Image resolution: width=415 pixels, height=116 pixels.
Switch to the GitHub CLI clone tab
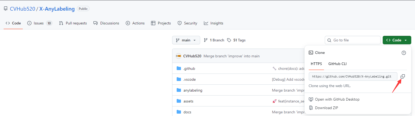click(337, 64)
